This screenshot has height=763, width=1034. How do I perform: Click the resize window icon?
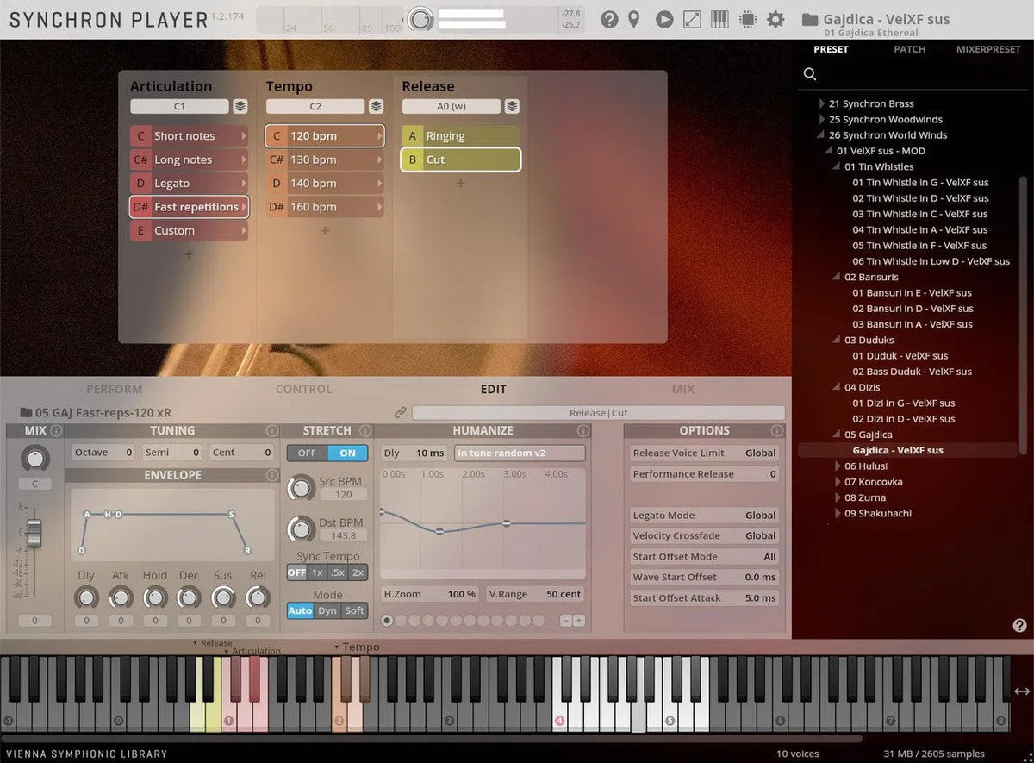(692, 19)
